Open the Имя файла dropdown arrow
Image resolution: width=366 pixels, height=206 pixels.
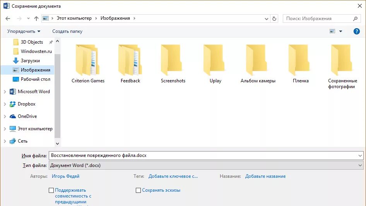360,156
